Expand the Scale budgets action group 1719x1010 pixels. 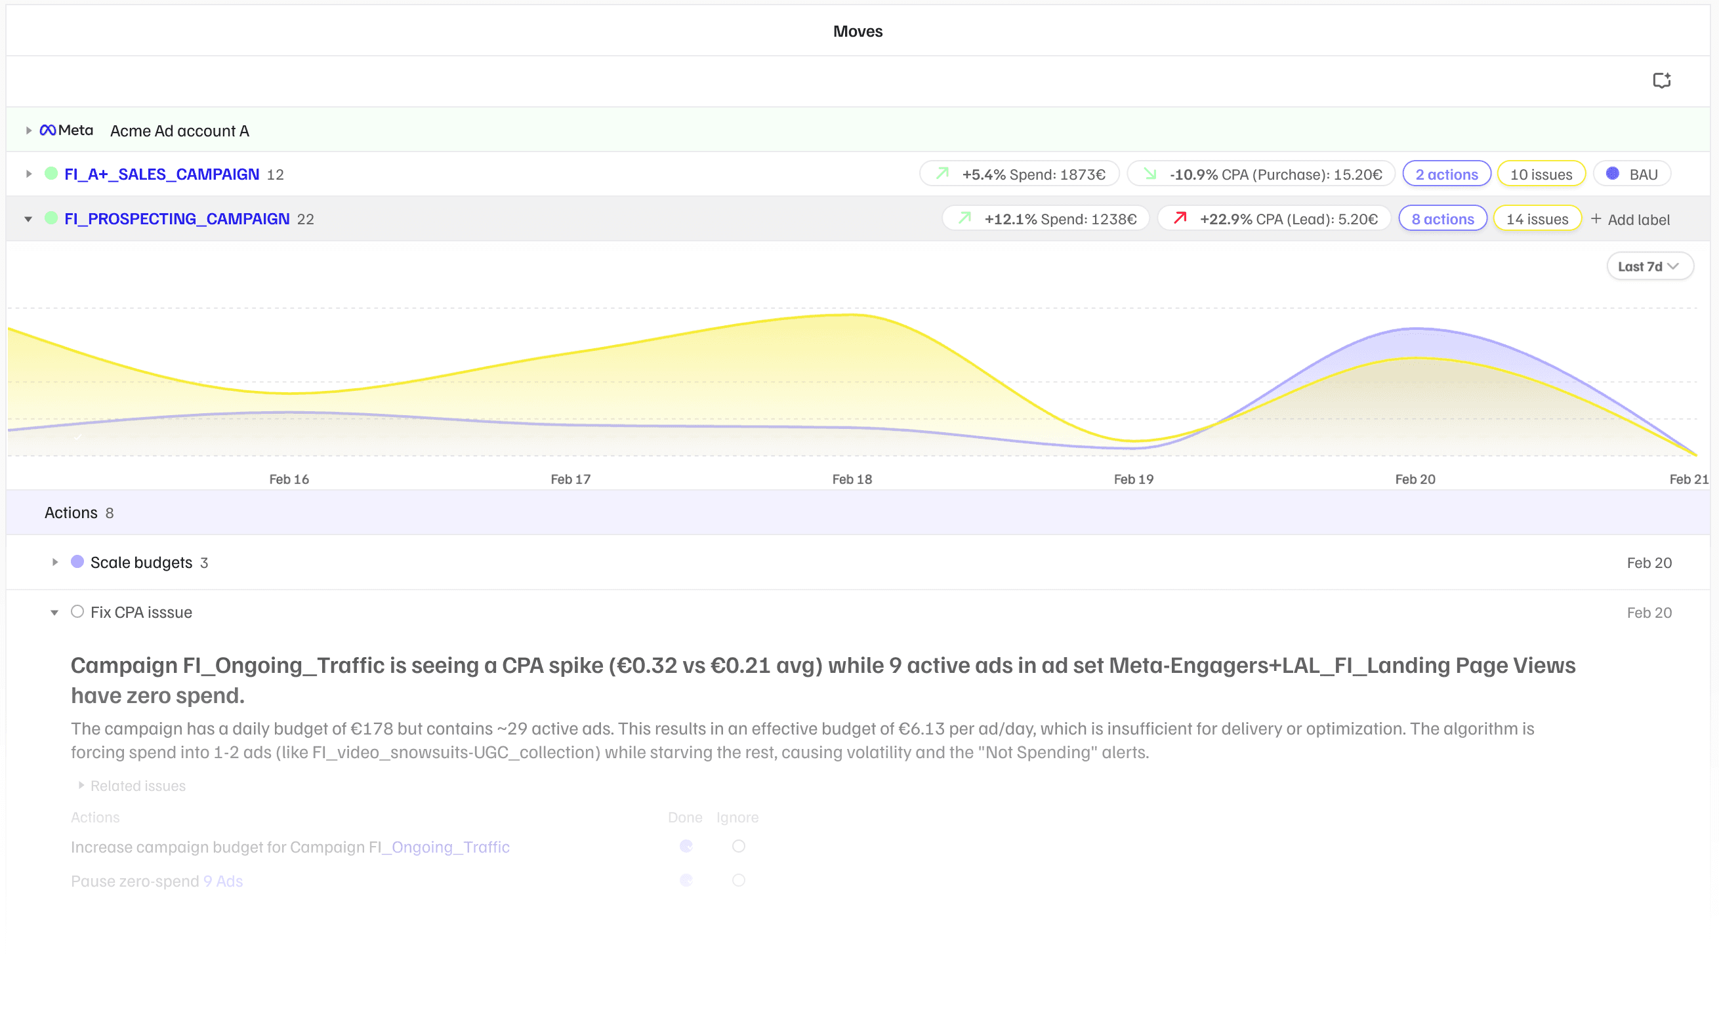pos(55,563)
